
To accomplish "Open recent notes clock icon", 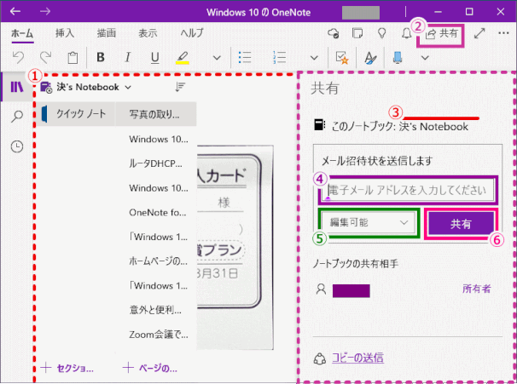I will point(17,146).
